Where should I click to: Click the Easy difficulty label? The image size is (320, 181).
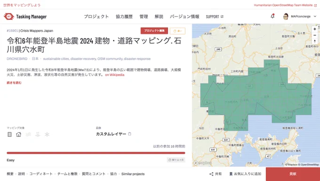tap(11, 160)
